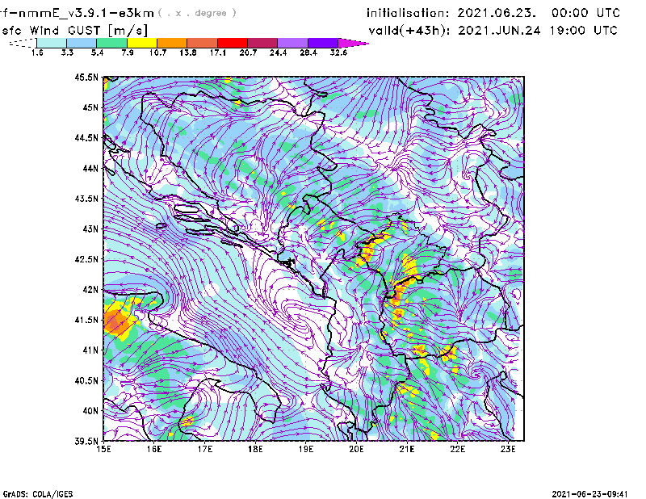Click the initialisation date 2021.06.23.
The height and width of the screenshot is (499, 646).
coord(497,13)
